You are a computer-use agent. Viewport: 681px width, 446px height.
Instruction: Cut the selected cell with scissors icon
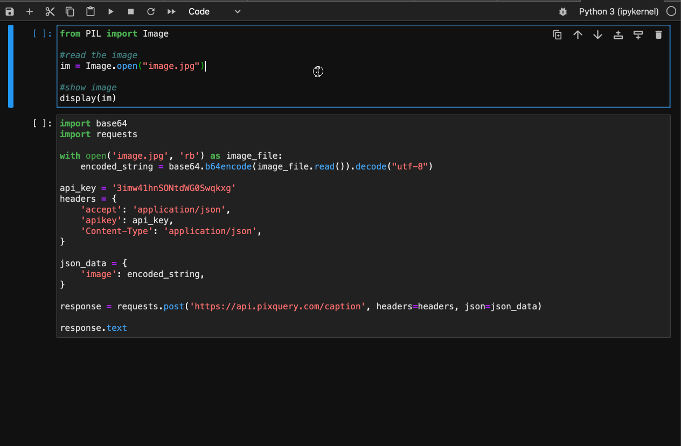tap(50, 11)
